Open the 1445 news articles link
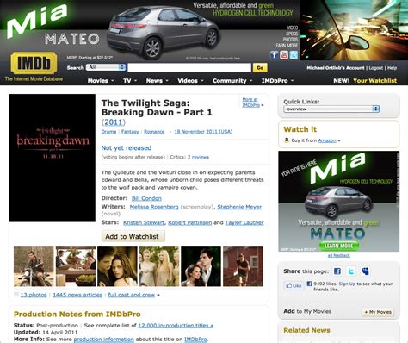Viewport: 408px width, 343px height. point(77,295)
